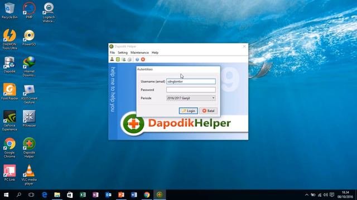Screen dimensions: 357x200
Task: Click the green database toolbar icon
Action: click(118, 59)
